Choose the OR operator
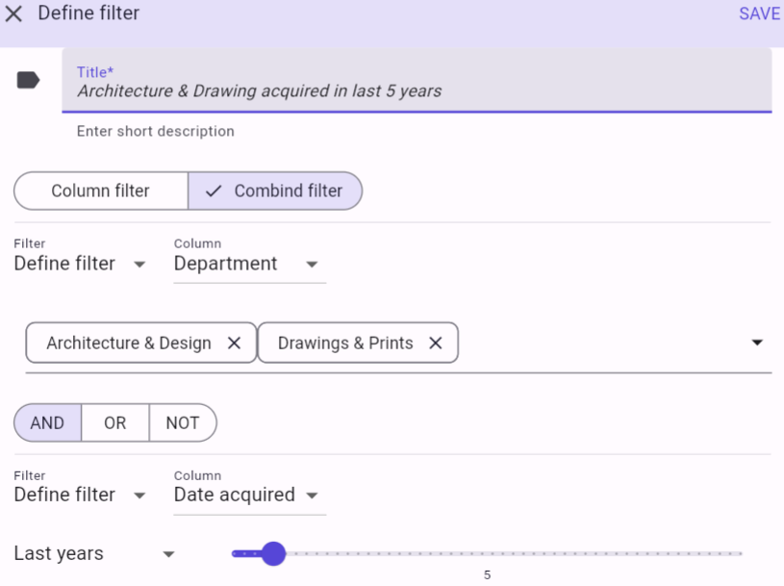Image resolution: width=784 pixels, height=586 pixels. coord(114,422)
